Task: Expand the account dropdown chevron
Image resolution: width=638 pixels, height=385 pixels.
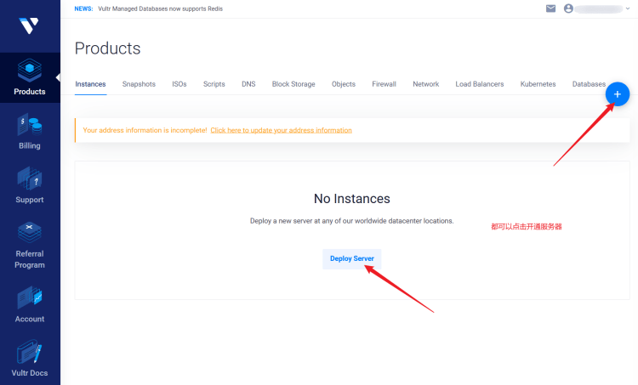Action: point(628,8)
